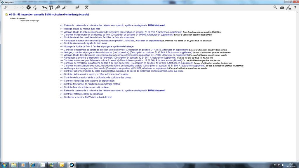Click 'Remplacer le liquide de frein avant' entry
Image resolution: width=299 pixels, height=168 pixels.
point(136,41)
